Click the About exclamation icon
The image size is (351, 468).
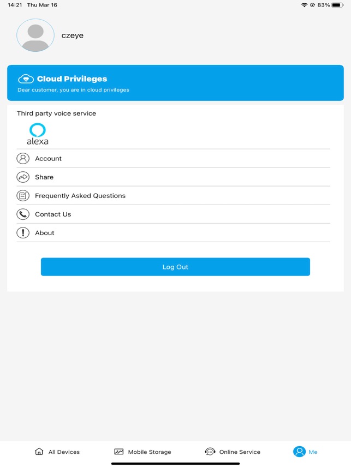(x=22, y=232)
